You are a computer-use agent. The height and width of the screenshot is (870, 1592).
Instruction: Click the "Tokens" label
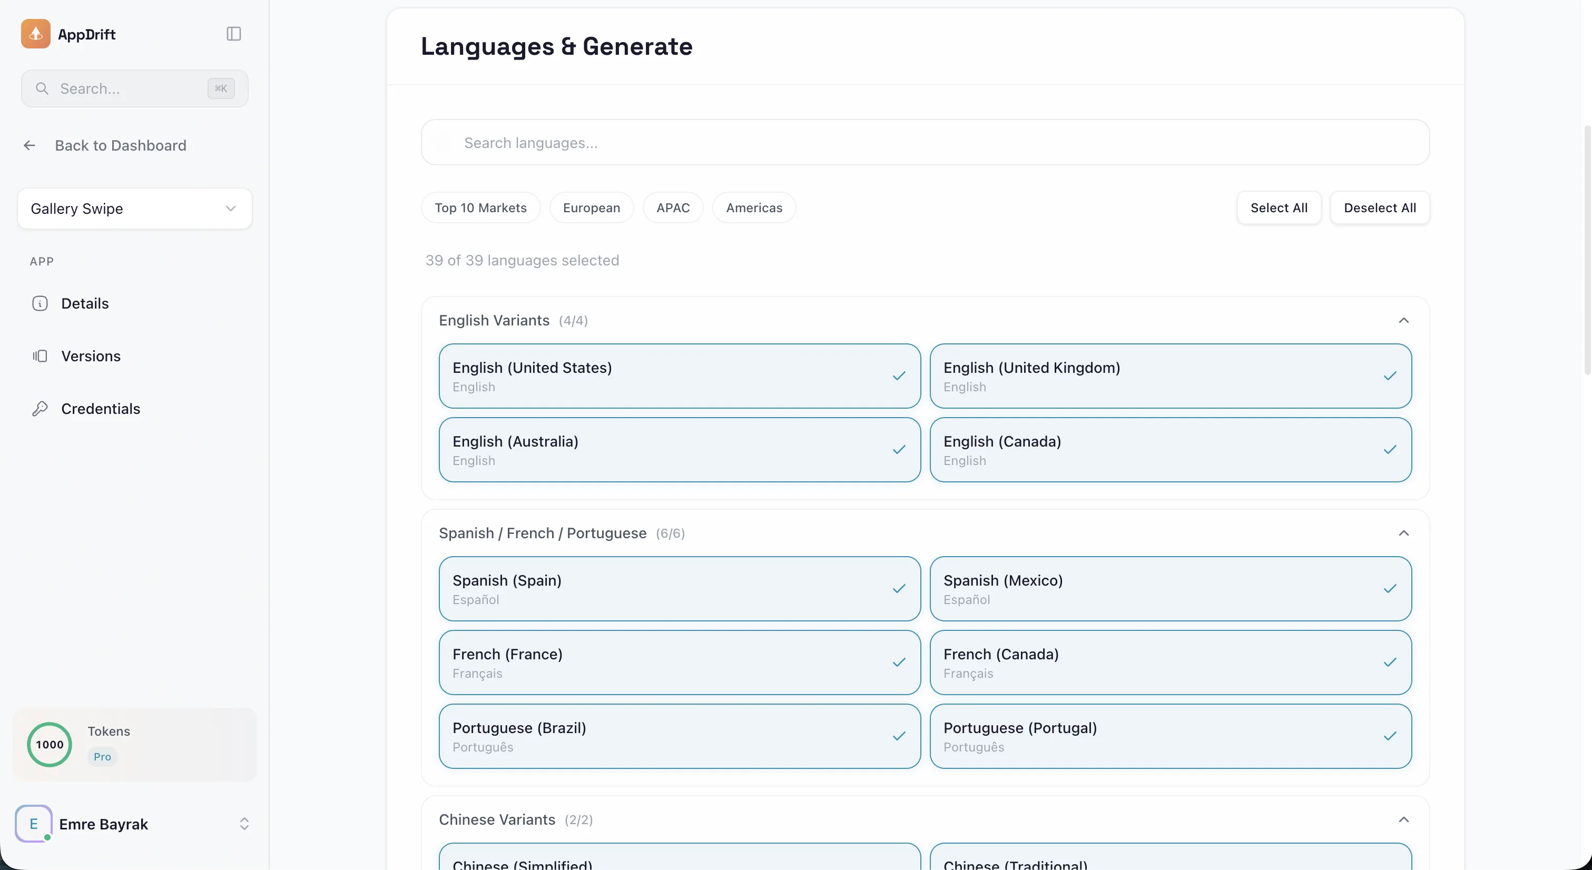[x=109, y=731]
